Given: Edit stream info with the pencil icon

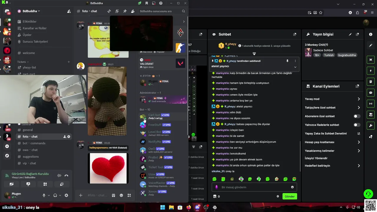Looking at the screenshot, I should 350,34.
